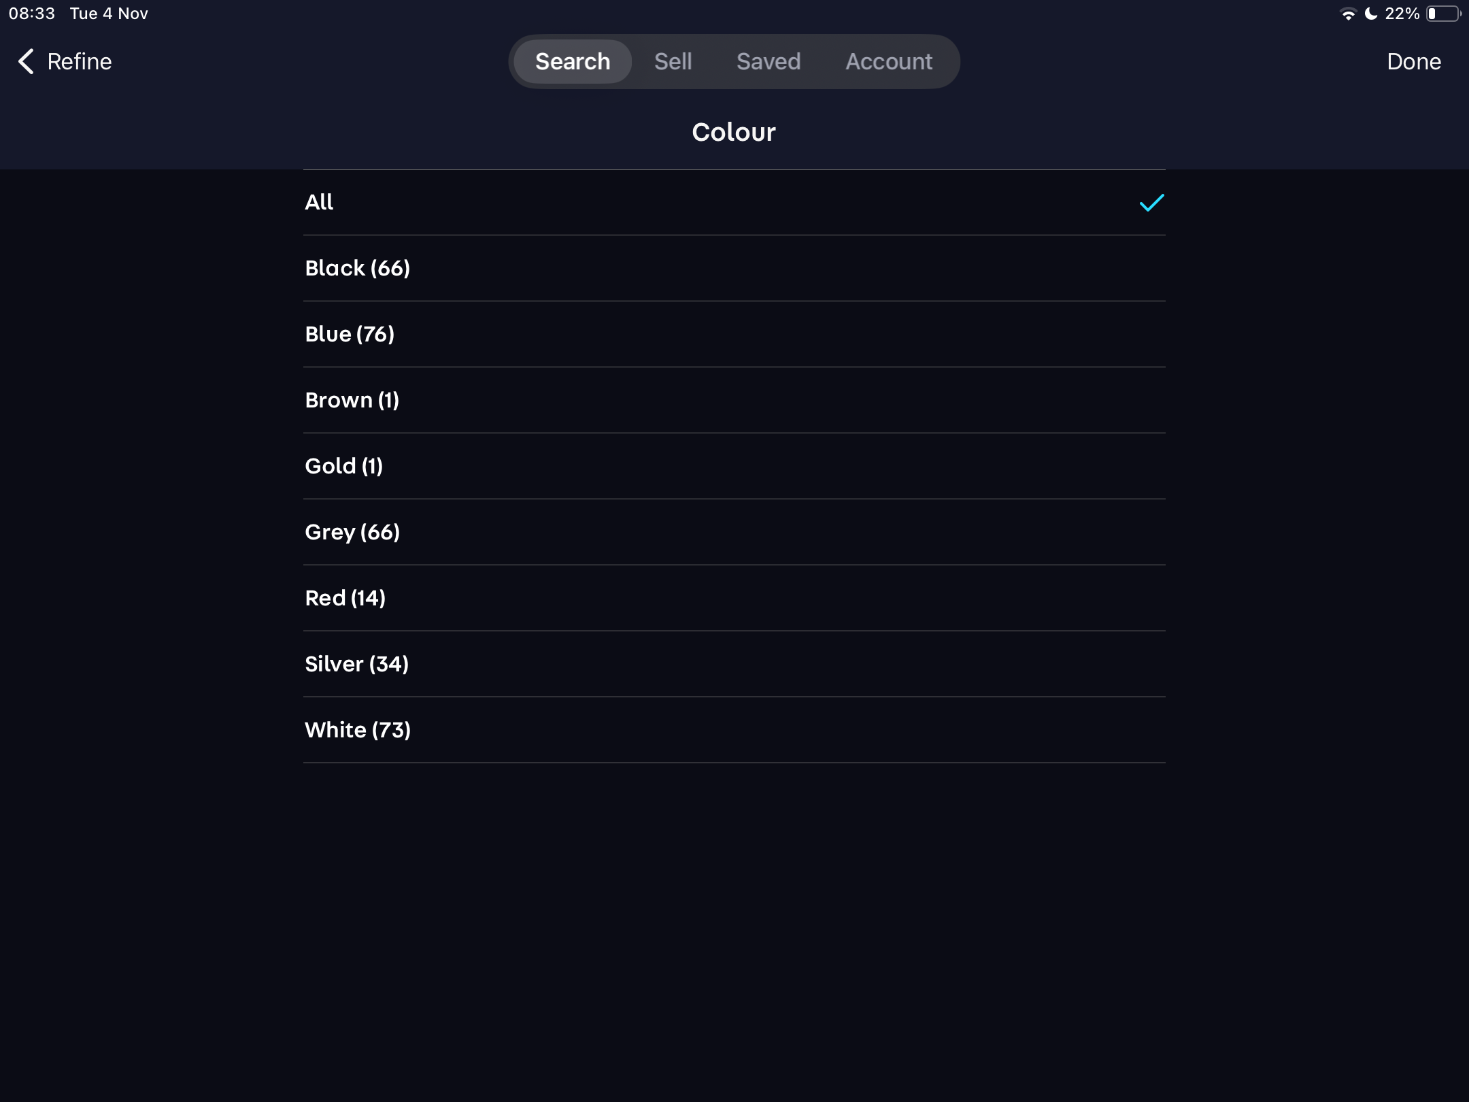Screen dimensions: 1469x1102
Task: Choose Blue (76) colour filter
Action: coord(350,334)
